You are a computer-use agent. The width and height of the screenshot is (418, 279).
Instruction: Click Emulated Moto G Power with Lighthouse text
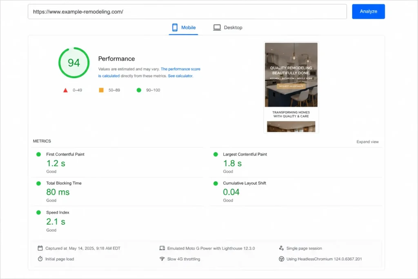point(211,248)
